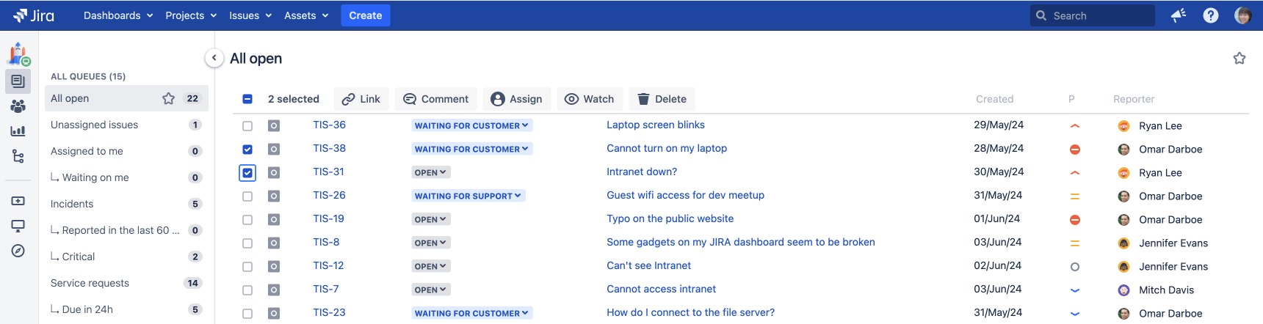Click the notifications megaphone icon

(1179, 15)
